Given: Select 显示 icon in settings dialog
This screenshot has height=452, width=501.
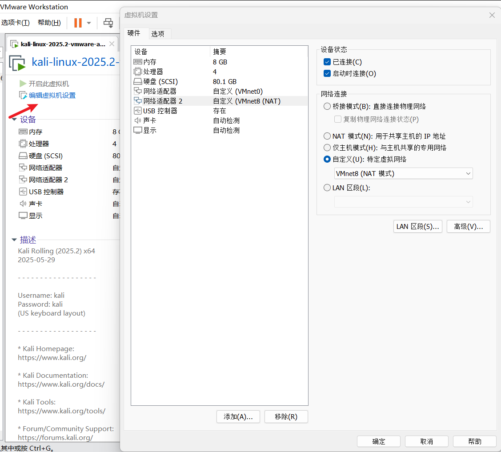Looking at the screenshot, I should [x=138, y=130].
